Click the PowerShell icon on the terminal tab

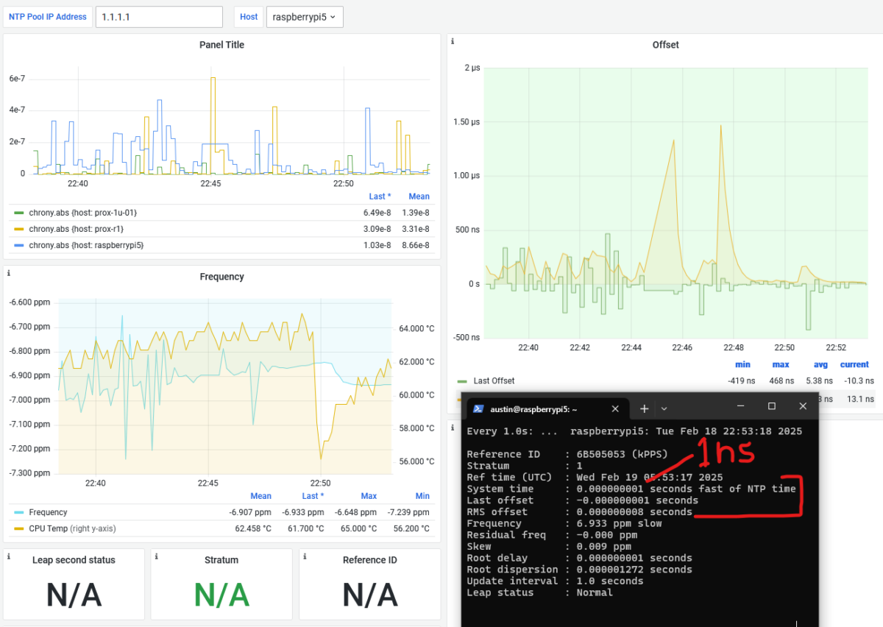(479, 408)
